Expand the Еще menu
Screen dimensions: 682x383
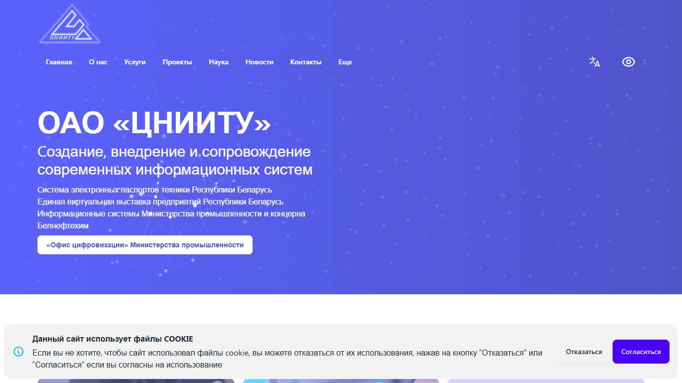345,62
